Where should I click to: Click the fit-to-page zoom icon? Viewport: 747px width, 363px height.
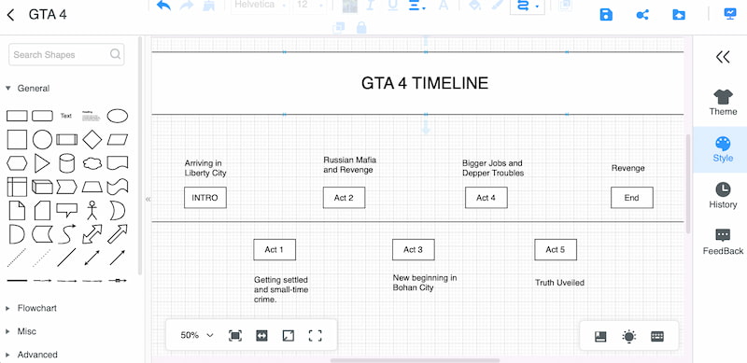(235, 335)
